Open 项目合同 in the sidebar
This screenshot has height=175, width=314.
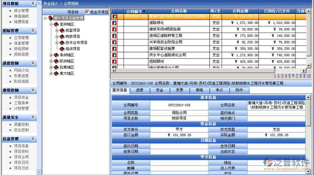click(x=21, y=157)
